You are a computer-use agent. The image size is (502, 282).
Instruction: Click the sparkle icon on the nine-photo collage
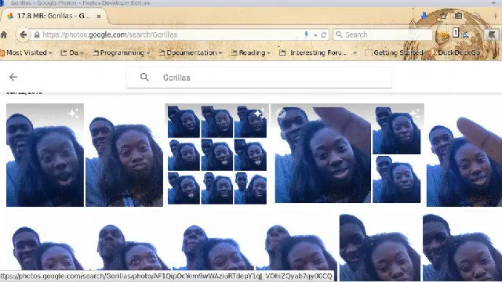tap(259, 113)
